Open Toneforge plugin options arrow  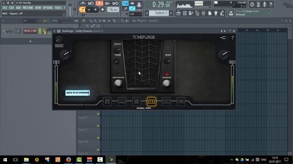tap(54, 31)
